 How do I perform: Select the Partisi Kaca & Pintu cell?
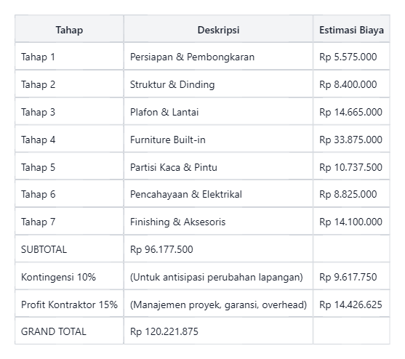[218, 166]
